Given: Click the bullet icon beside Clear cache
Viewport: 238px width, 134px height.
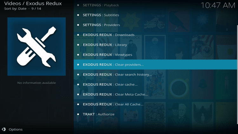Looking at the screenshot, I should pos(78,84).
